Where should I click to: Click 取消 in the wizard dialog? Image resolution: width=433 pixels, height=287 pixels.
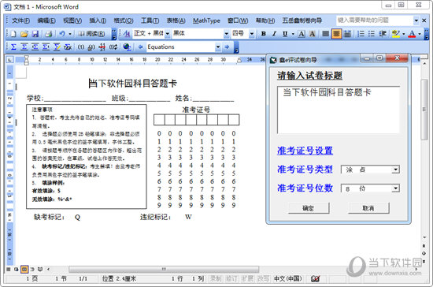tap(368, 208)
